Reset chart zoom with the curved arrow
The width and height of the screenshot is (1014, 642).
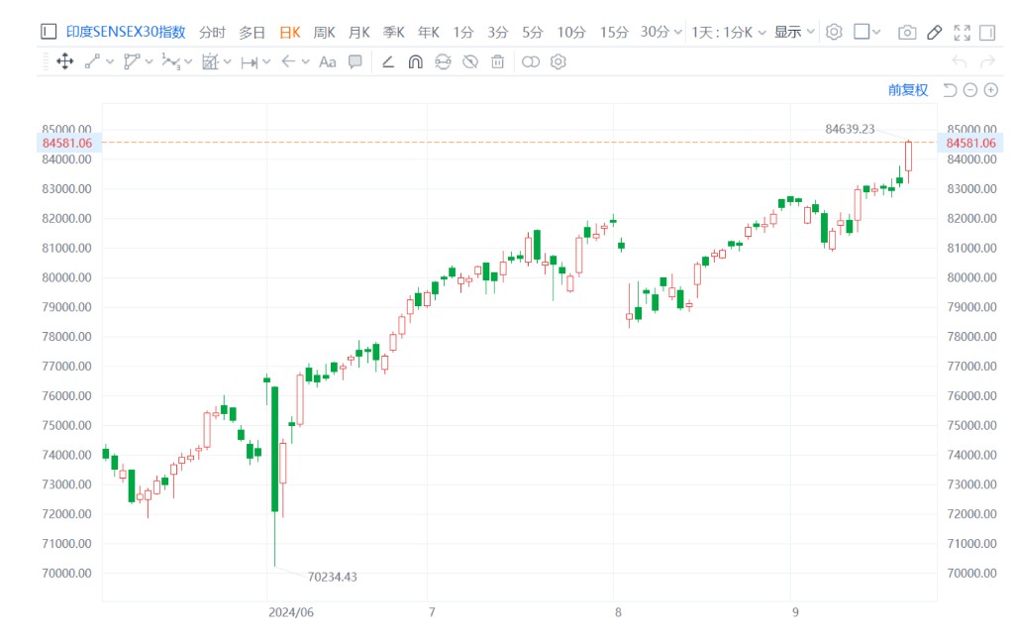[x=950, y=90]
